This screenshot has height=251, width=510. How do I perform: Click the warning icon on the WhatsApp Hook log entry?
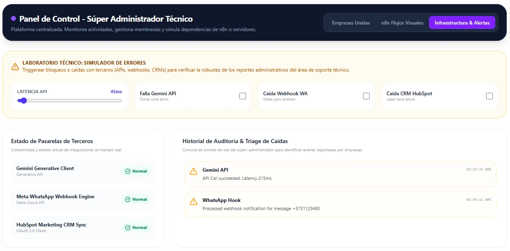pyautogui.click(x=194, y=202)
